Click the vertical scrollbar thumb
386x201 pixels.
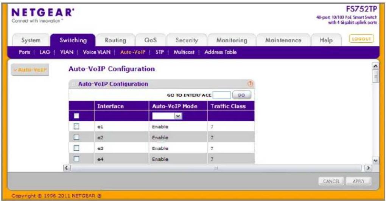(375, 76)
